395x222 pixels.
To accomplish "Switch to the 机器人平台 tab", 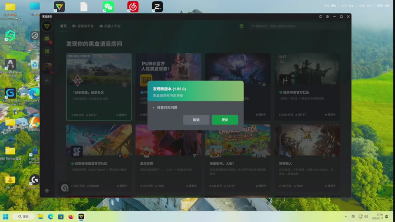I will [x=110, y=26].
